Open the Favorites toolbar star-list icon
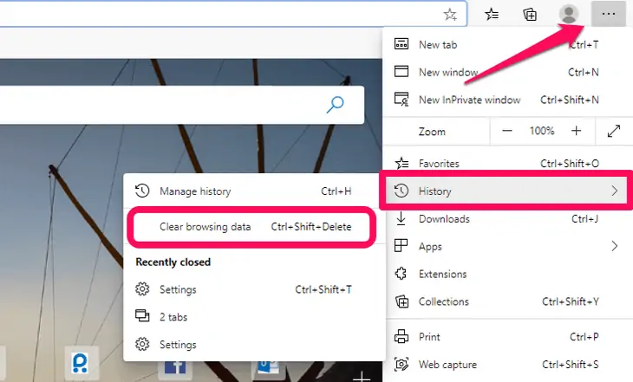Viewport: 633px width, 382px height. click(x=492, y=14)
